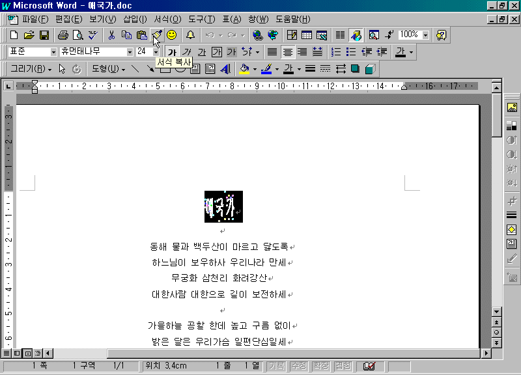The height and width of the screenshot is (375, 521).
Task: Open the font size dropdown
Action: pos(156,52)
